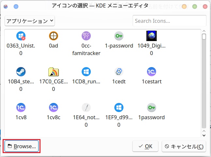Choose the 0cc-famitracker icon

[x=86, y=36]
